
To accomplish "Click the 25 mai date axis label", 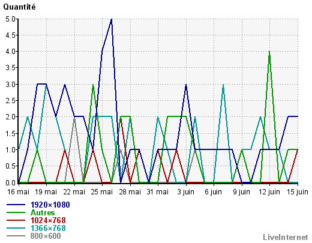I will click(102, 192).
